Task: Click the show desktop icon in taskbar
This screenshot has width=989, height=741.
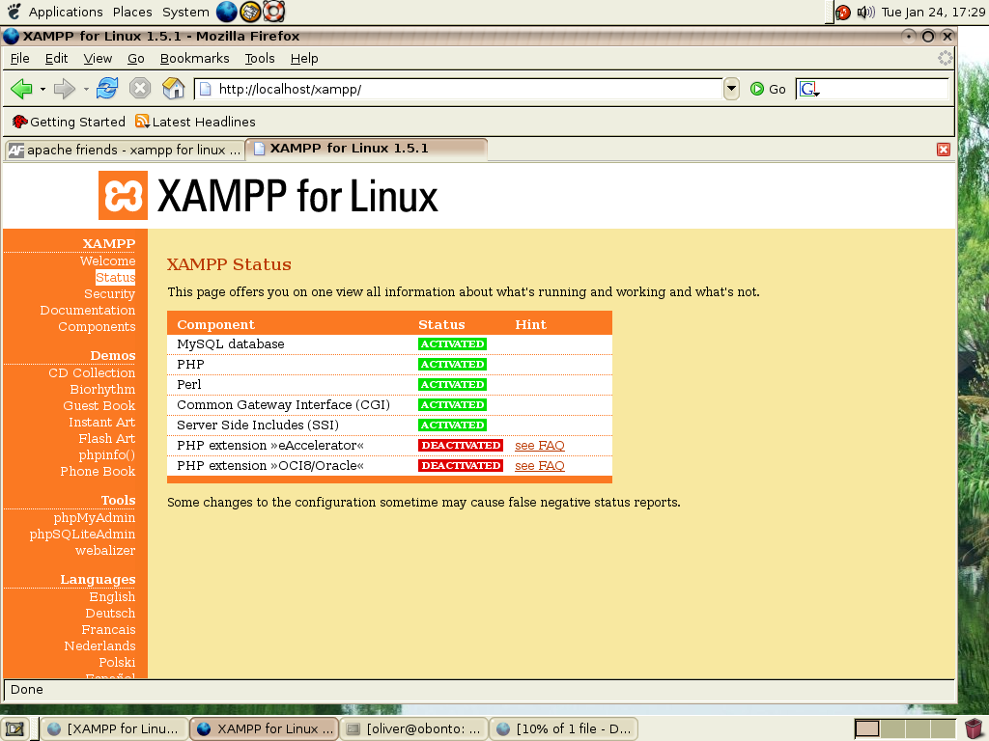Action: click(14, 728)
